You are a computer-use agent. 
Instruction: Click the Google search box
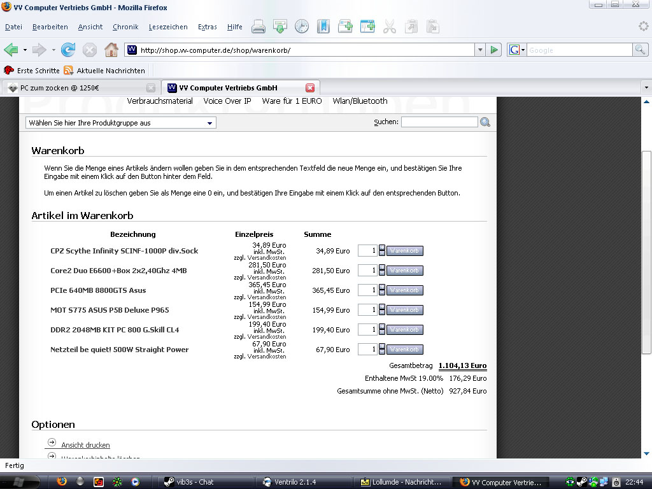579,50
